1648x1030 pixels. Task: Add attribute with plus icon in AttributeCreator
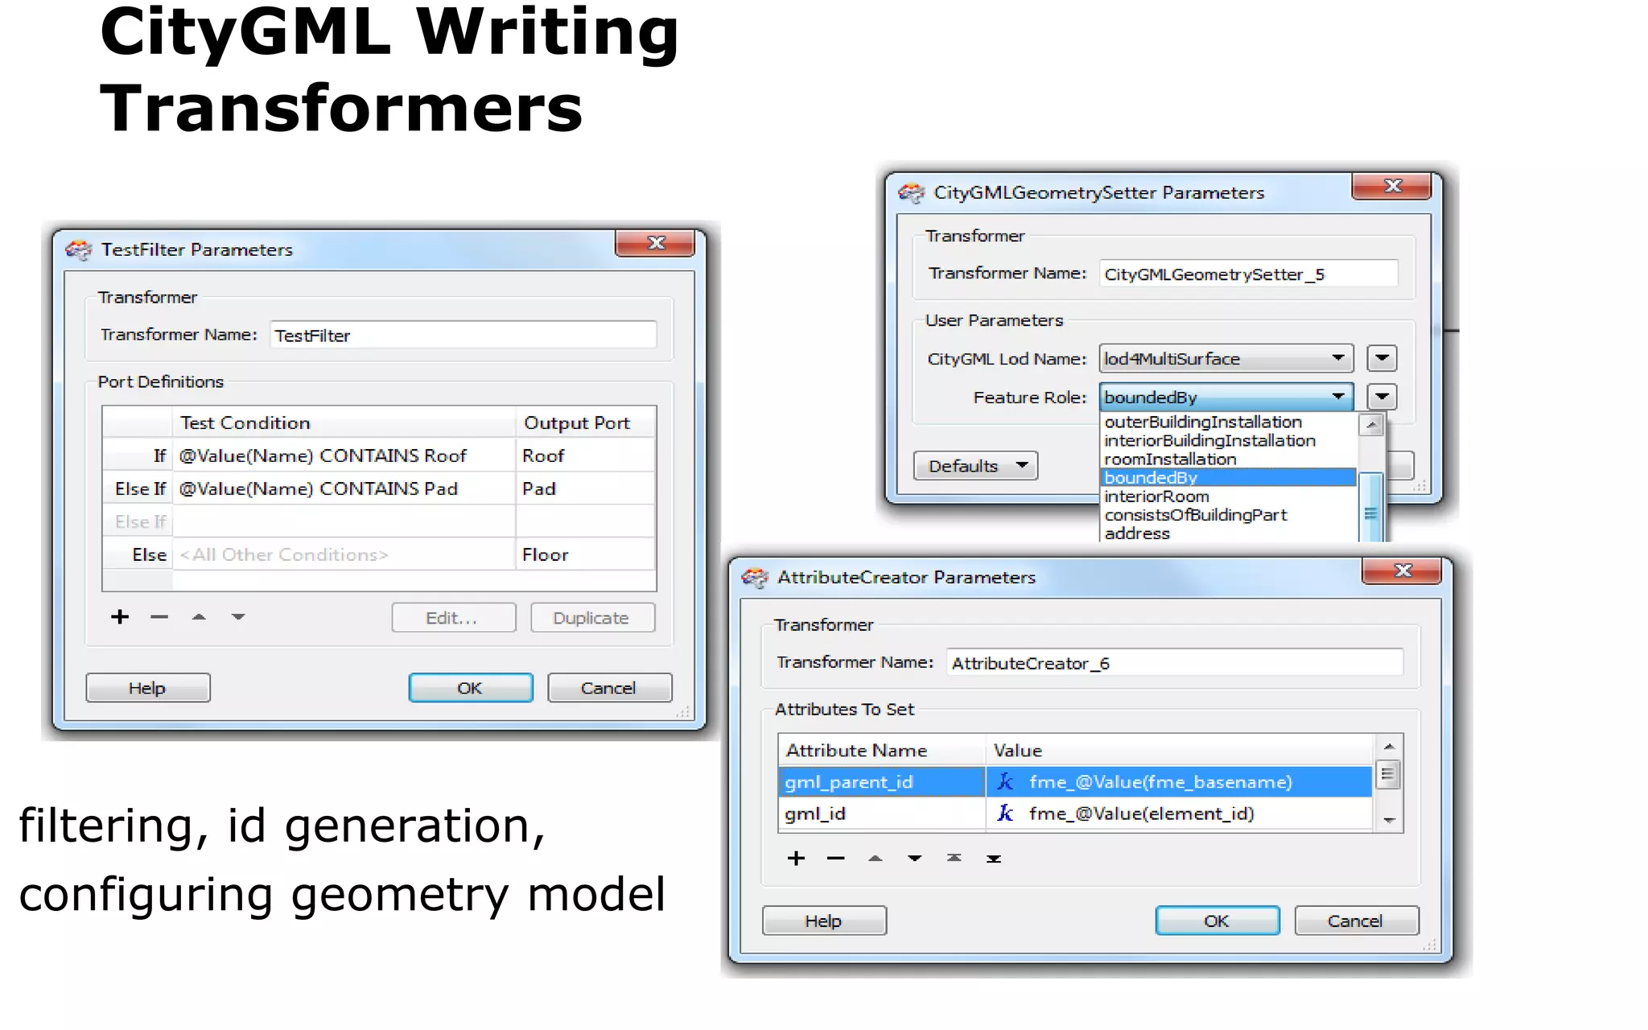click(796, 859)
